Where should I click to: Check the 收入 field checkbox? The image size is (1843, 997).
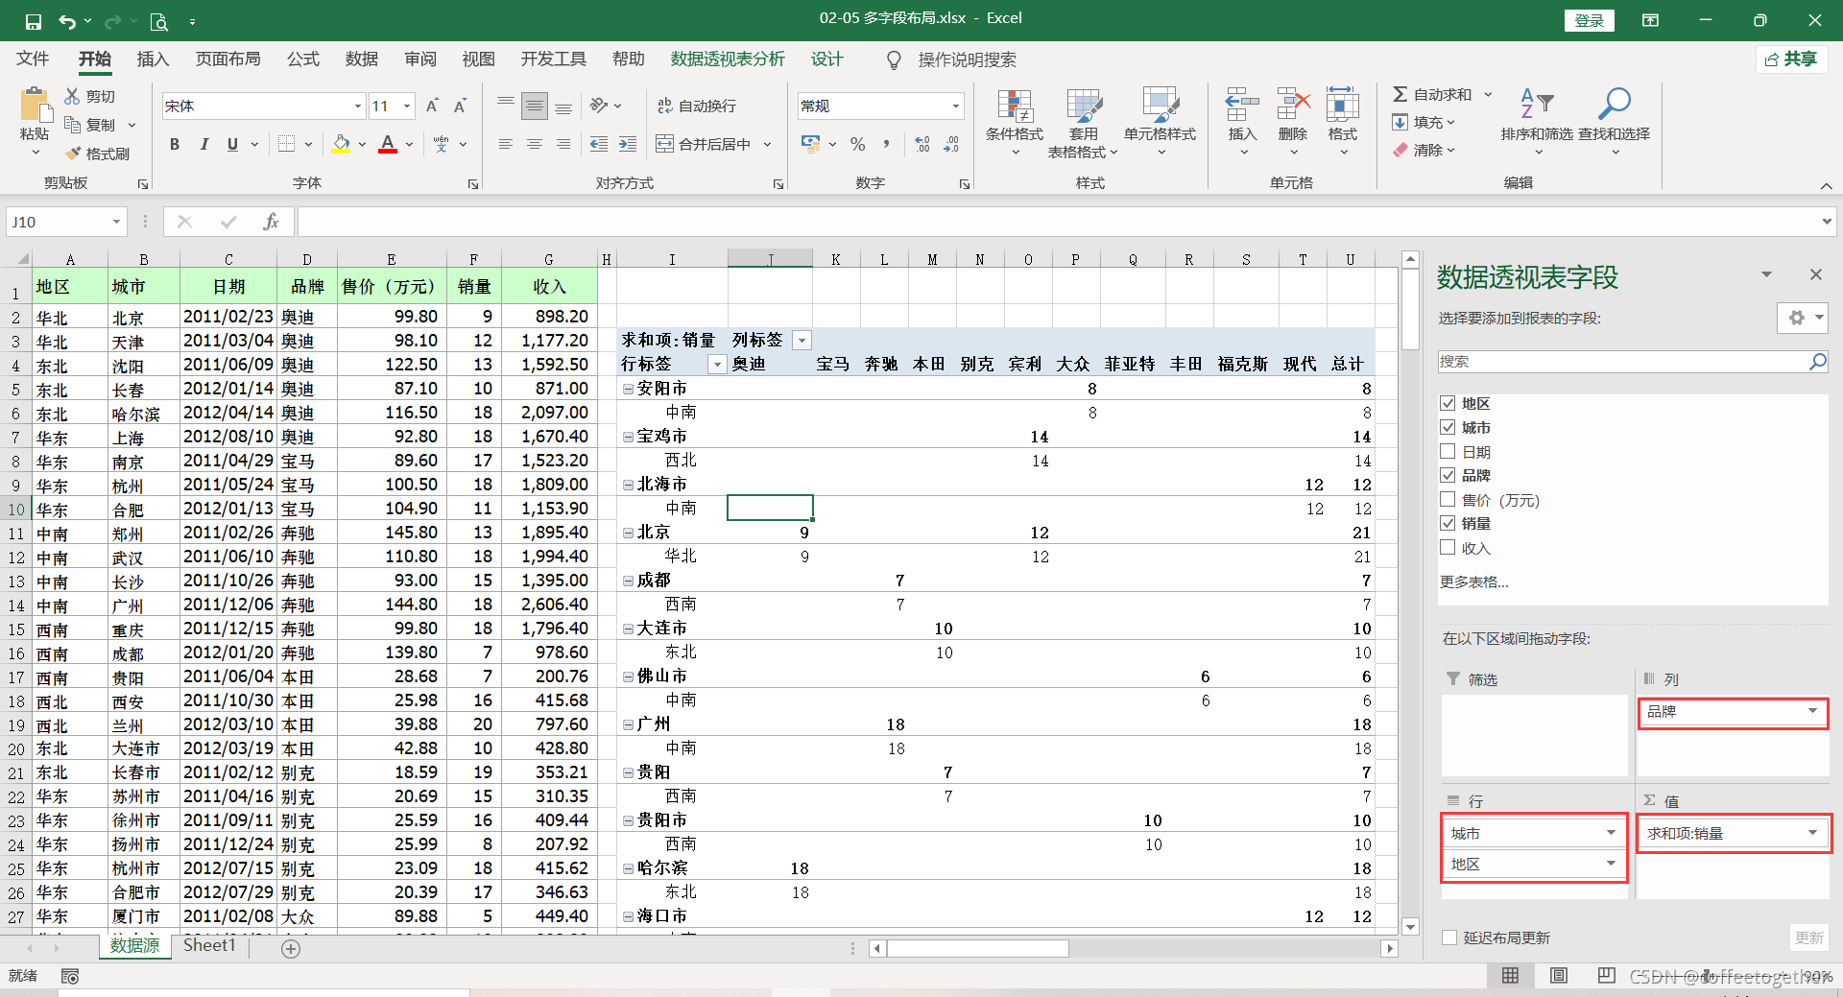click(x=1448, y=547)
